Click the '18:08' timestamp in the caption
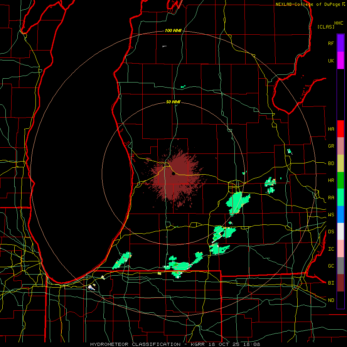Screen dimensions: 347x347 click(251, 344)
